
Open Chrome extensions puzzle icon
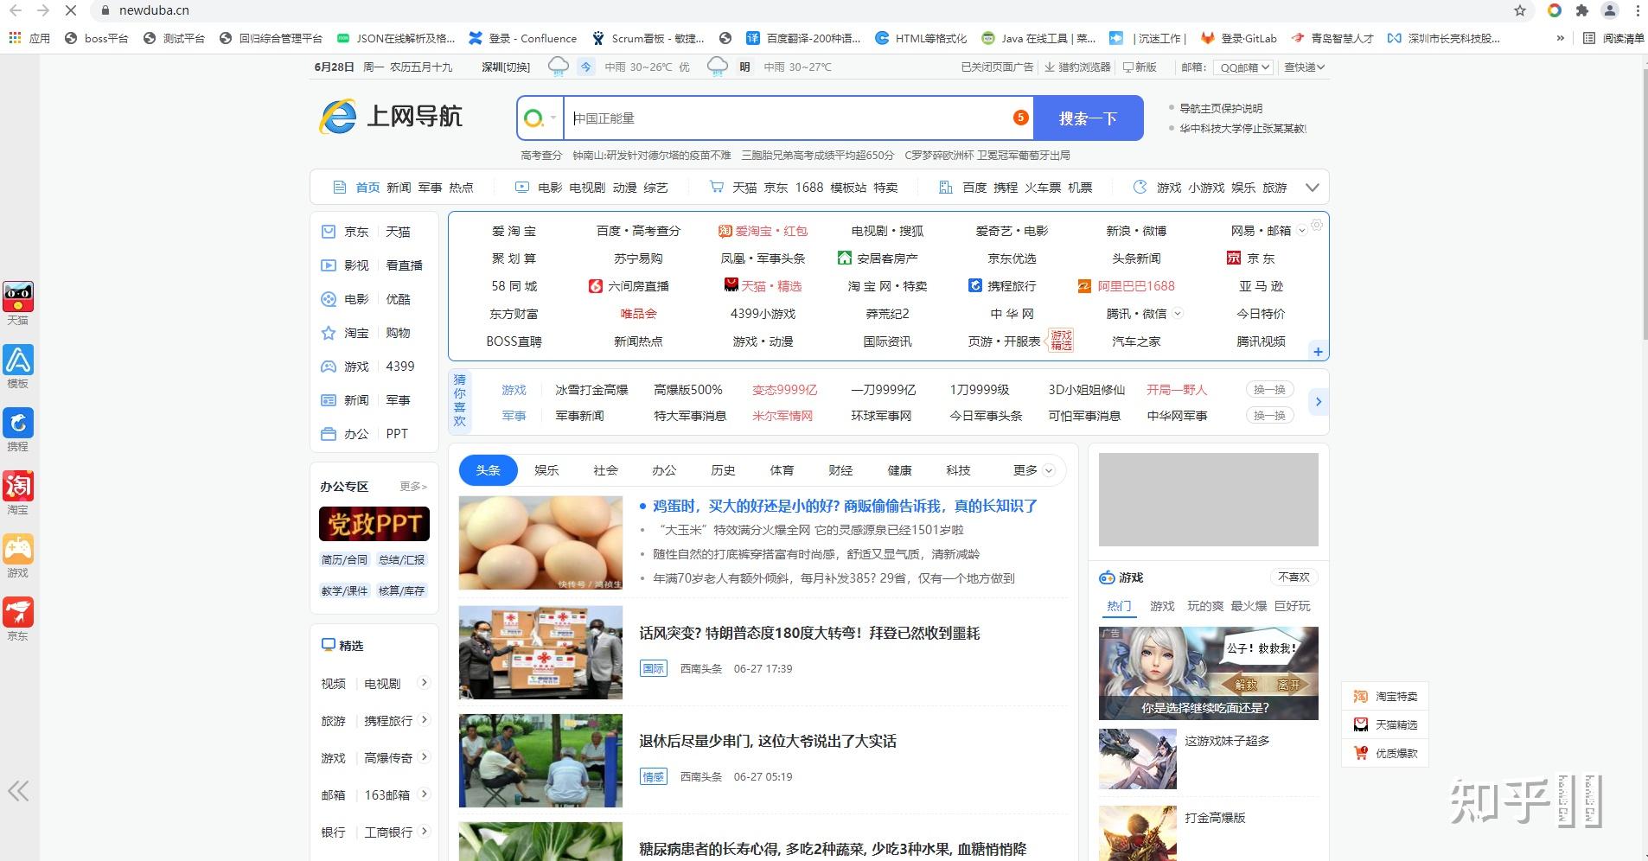coord(1582,10)
